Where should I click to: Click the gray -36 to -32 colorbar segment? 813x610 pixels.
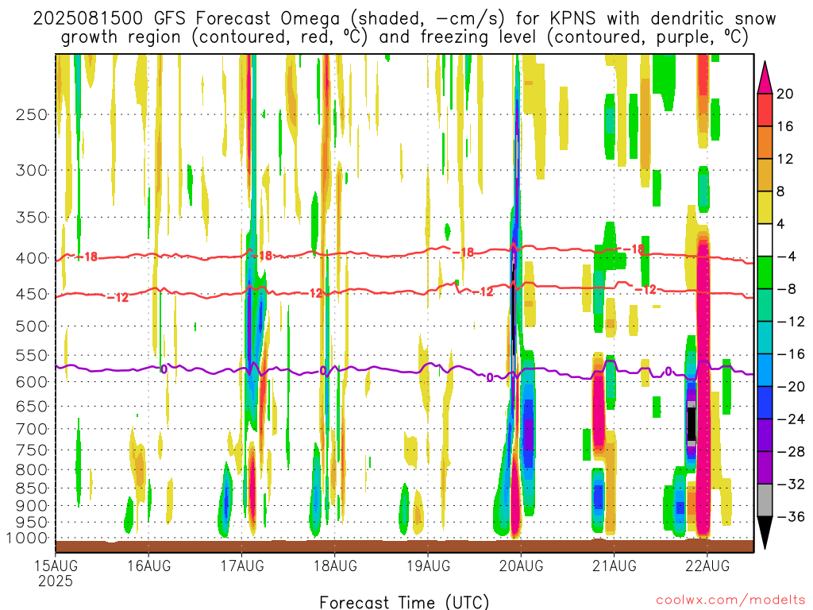tap(765, 500)
